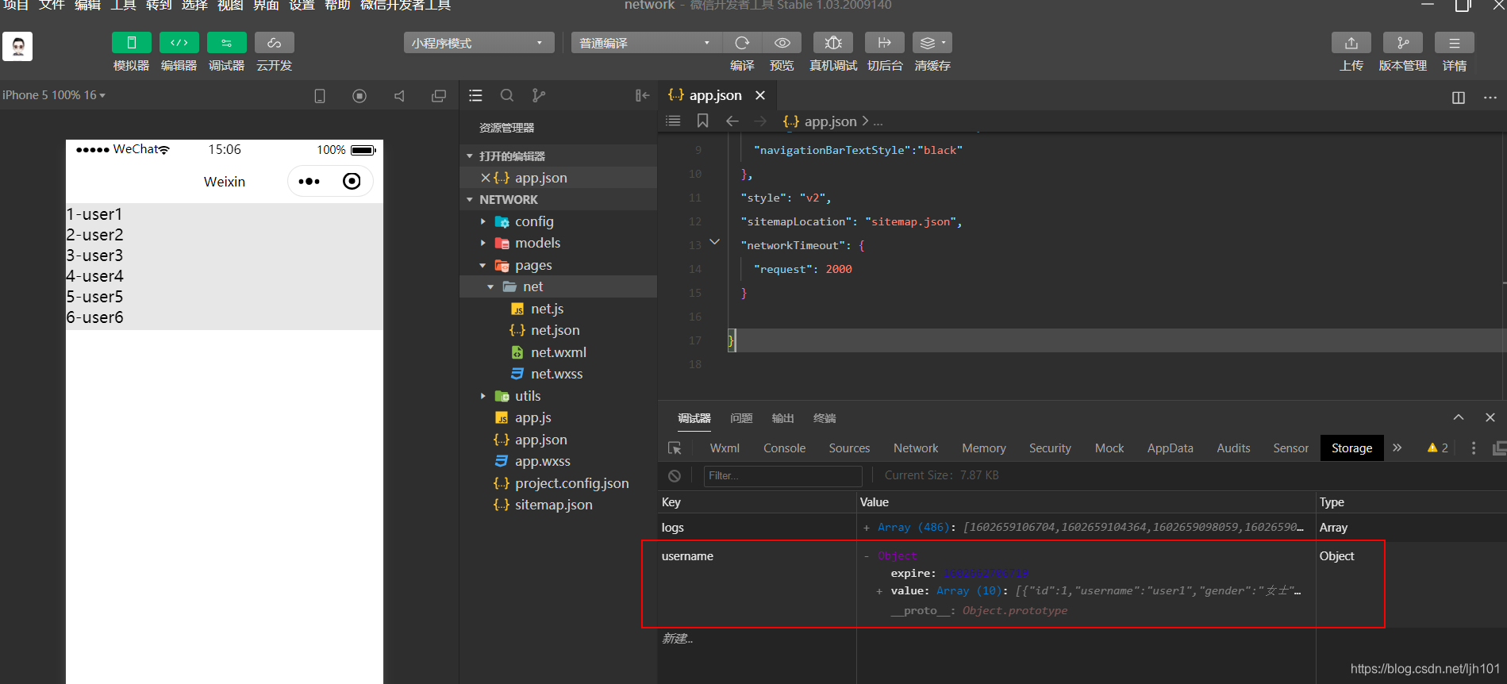
Task: Collapse the username Object value
Action: (866, 556)
